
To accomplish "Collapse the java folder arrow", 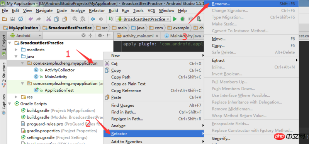I will [16, 57].
